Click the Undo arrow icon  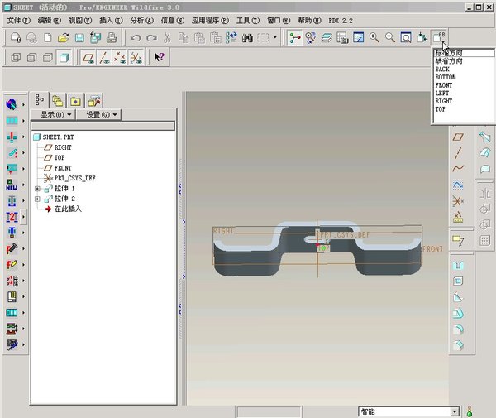136,38
